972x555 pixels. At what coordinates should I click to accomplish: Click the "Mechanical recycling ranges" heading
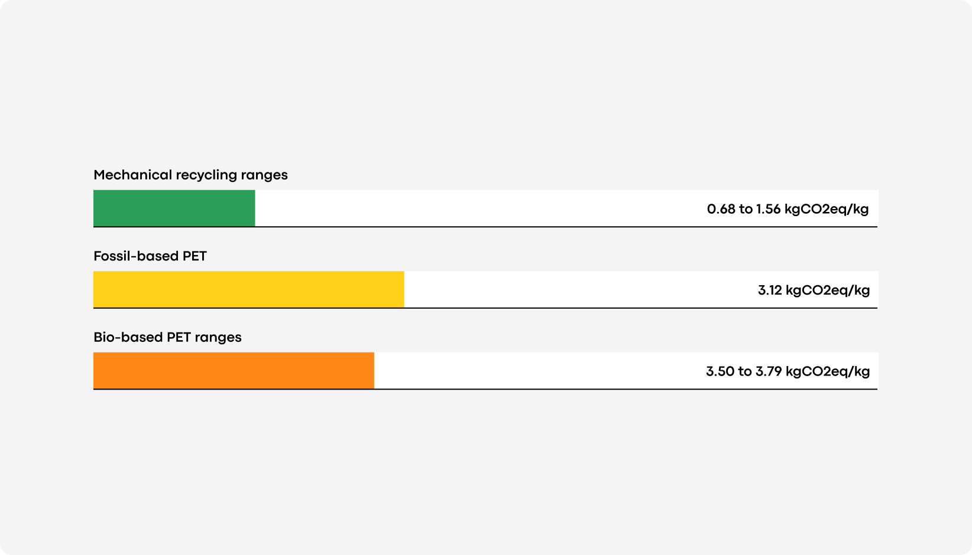(190, 175)
